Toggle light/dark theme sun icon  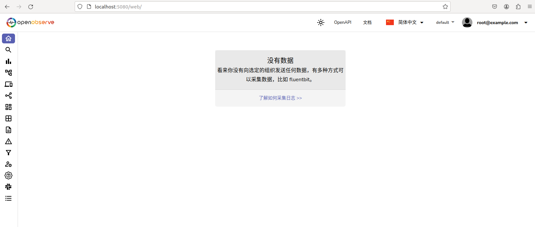point(321,23)
